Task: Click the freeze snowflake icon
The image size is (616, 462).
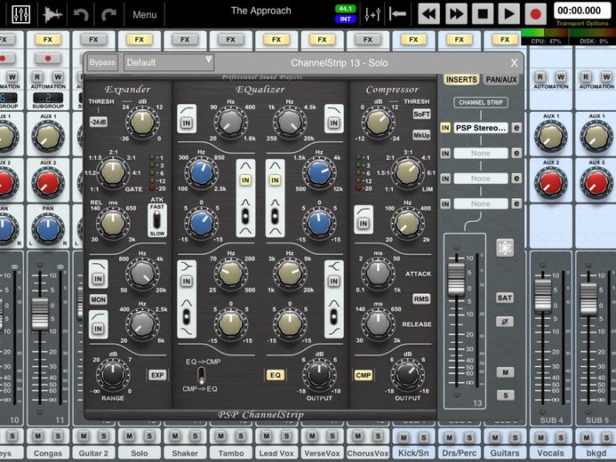Action: [505, 248]
